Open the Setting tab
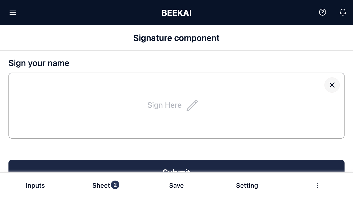 coord(247,186)
